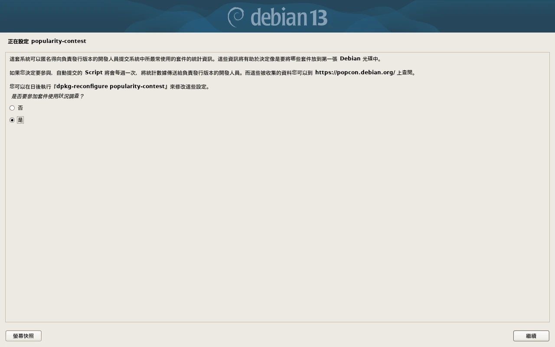This screenshot has width=555, height=347.
Task: Click the 螢幕快照 screenshot button
Action: click(x=23, y=336)
